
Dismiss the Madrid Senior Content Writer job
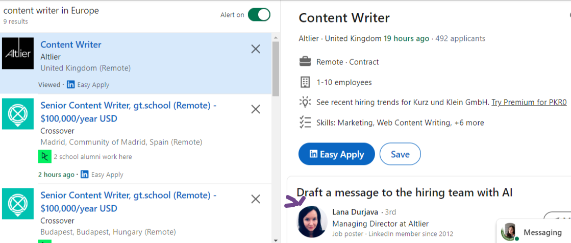pos(256,109)
